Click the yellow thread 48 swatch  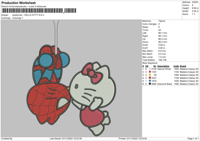(x=151, y=75)
